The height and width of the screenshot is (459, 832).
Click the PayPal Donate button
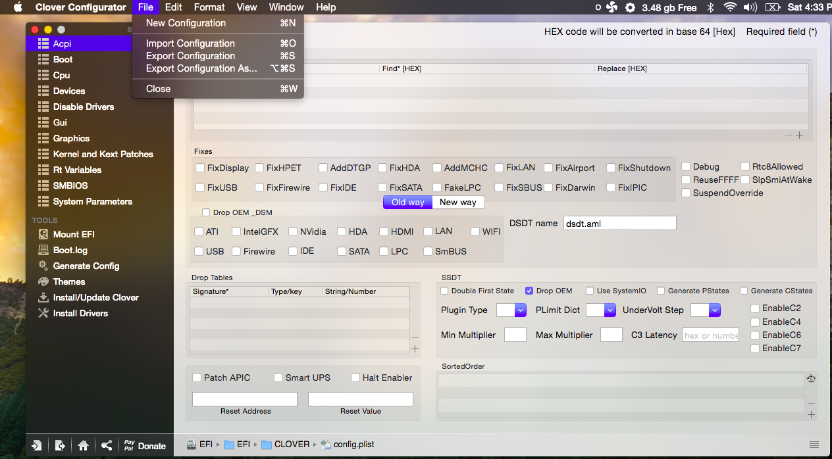145,445
